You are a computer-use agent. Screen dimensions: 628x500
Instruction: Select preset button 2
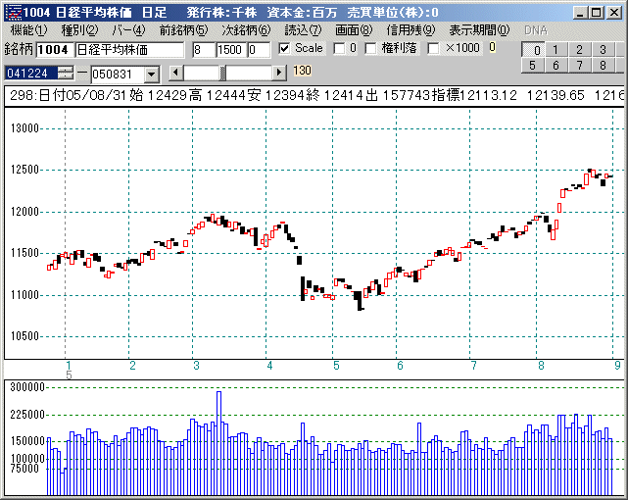[579, 49]
